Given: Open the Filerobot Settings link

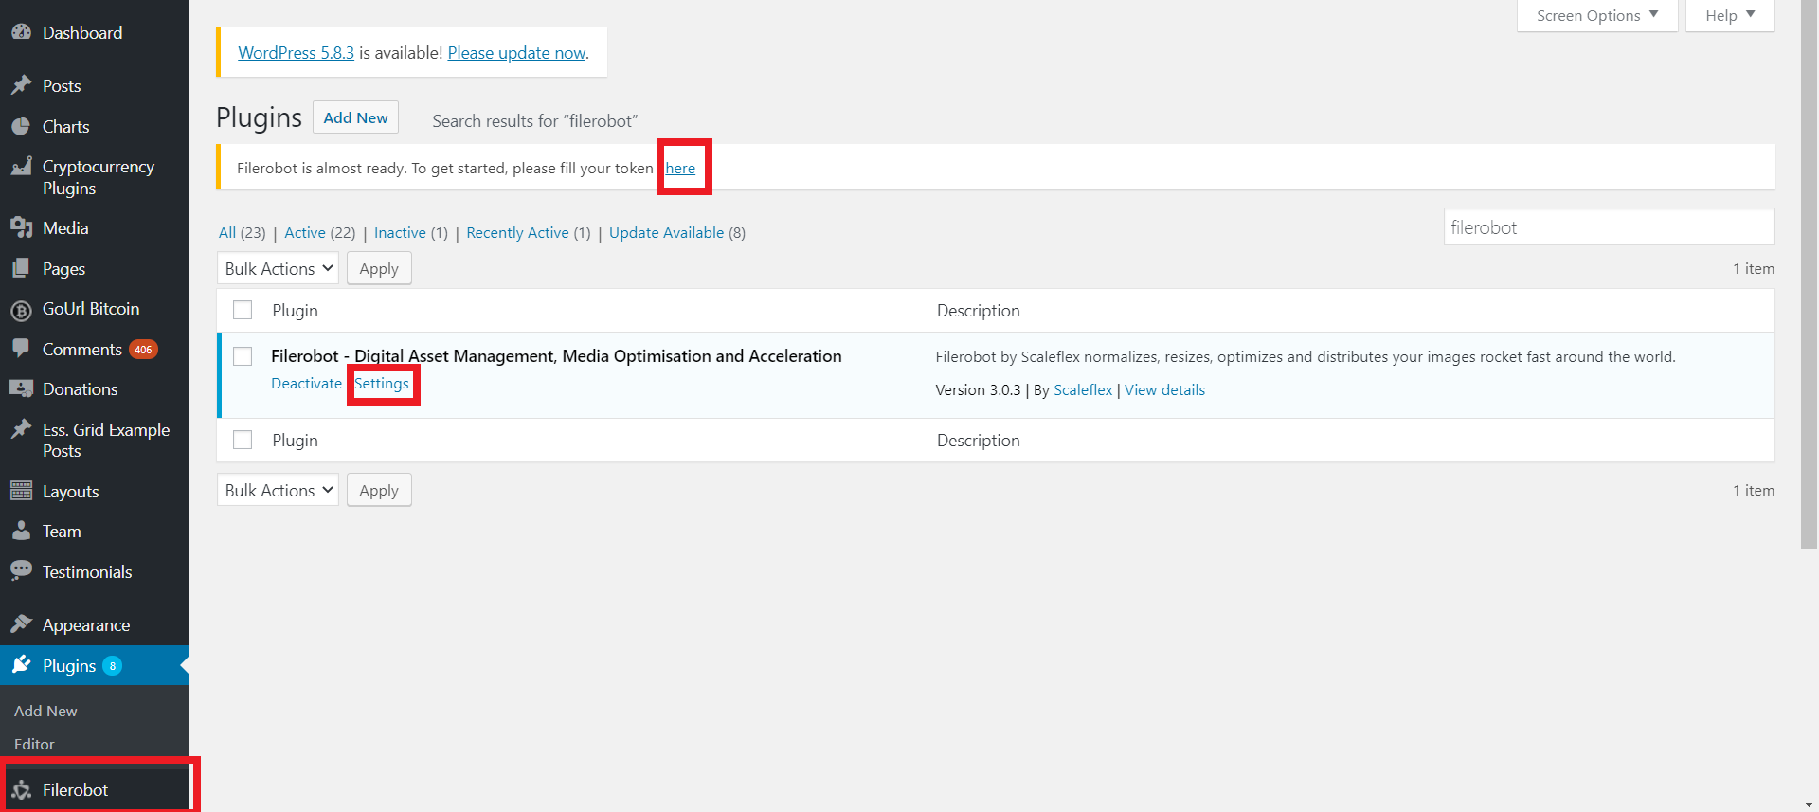Looking at the screenshot, I should point(382,383).
